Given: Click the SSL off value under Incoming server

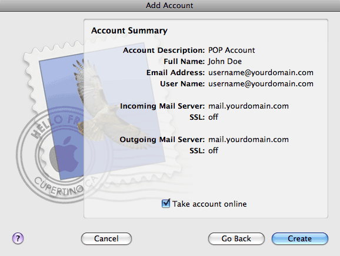Looking at the screenshot, I should [213, 117].
